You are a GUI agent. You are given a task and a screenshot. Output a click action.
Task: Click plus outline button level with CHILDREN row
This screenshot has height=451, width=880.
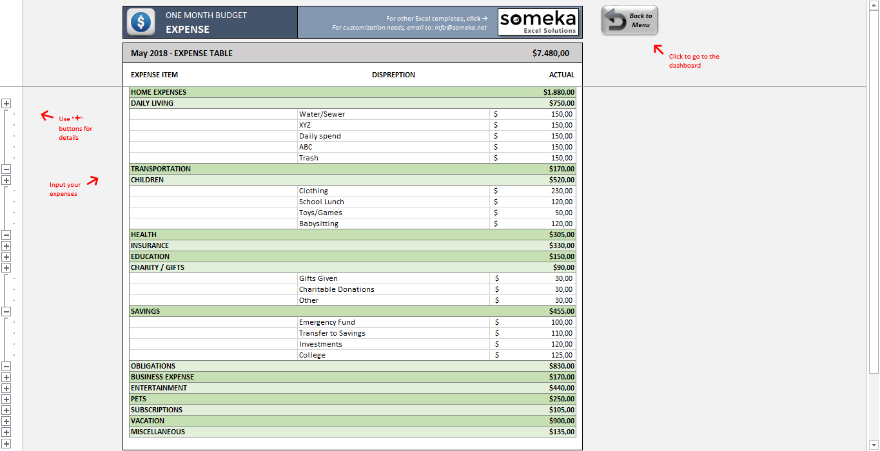tap(6, 180)
